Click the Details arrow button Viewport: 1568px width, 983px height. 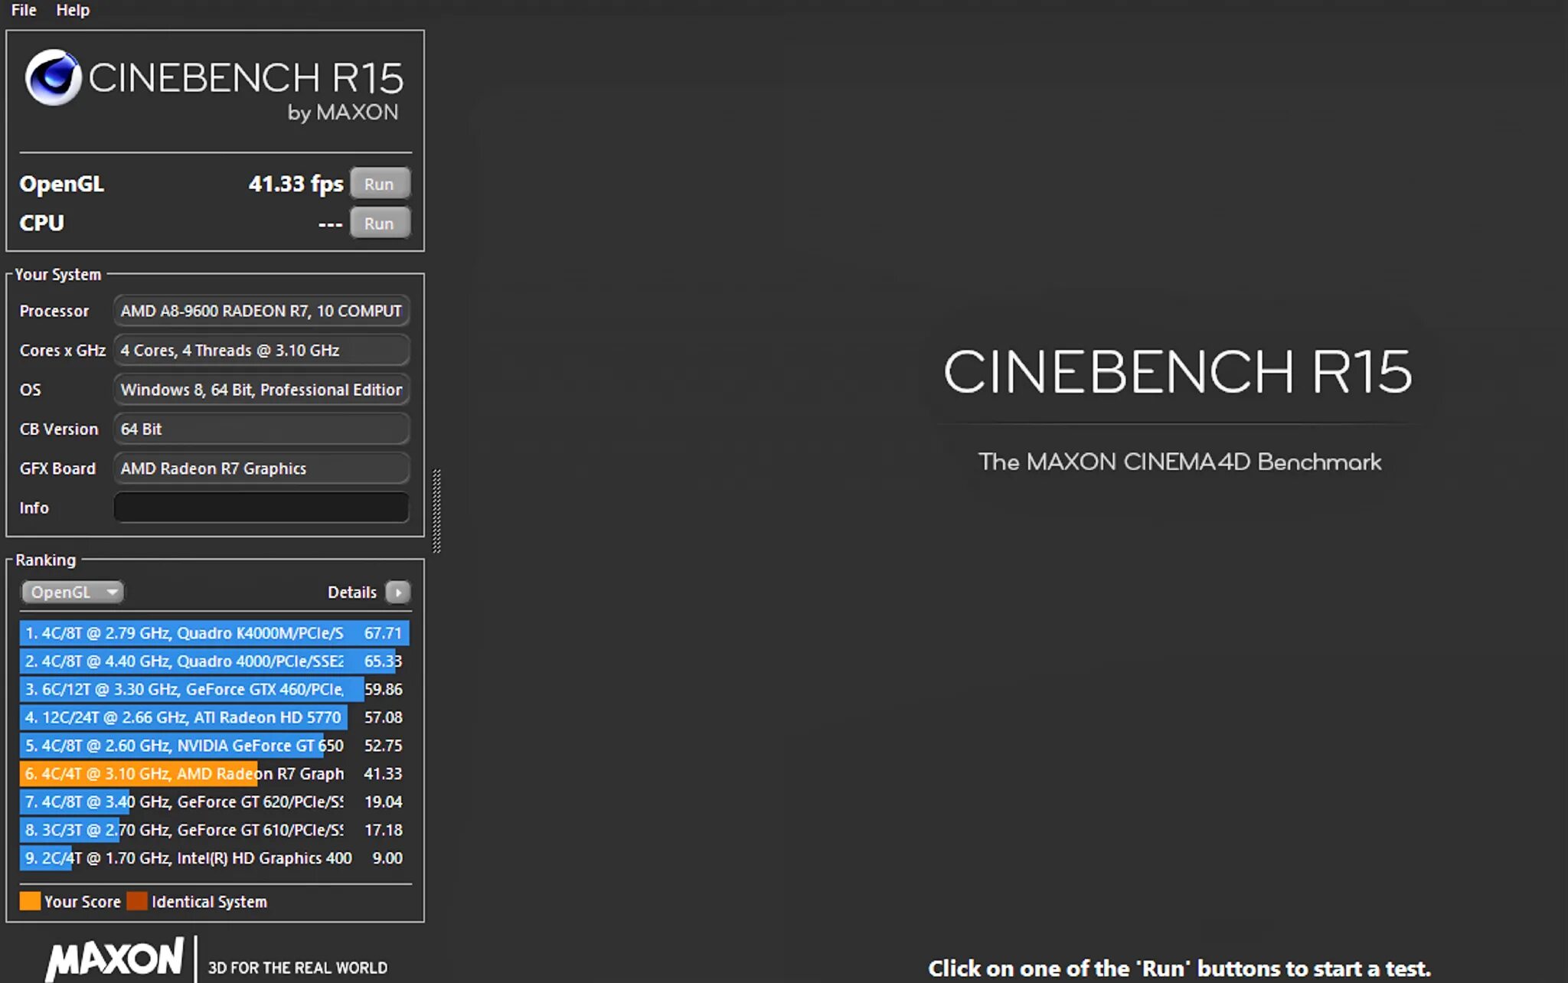point(397,592)
